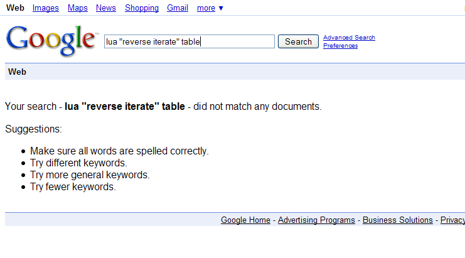Image resolution: width=465 pixels, height=258 pixels.
Task: Open Gmail from the top bar
Action: coord(178,8)
